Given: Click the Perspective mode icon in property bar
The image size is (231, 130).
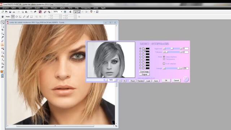Looking at the screenshot, I should pyautogui.click(x=28, y=17).
